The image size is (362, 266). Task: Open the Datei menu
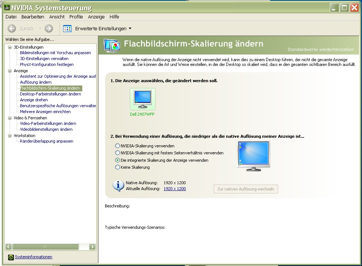(11, 17)
